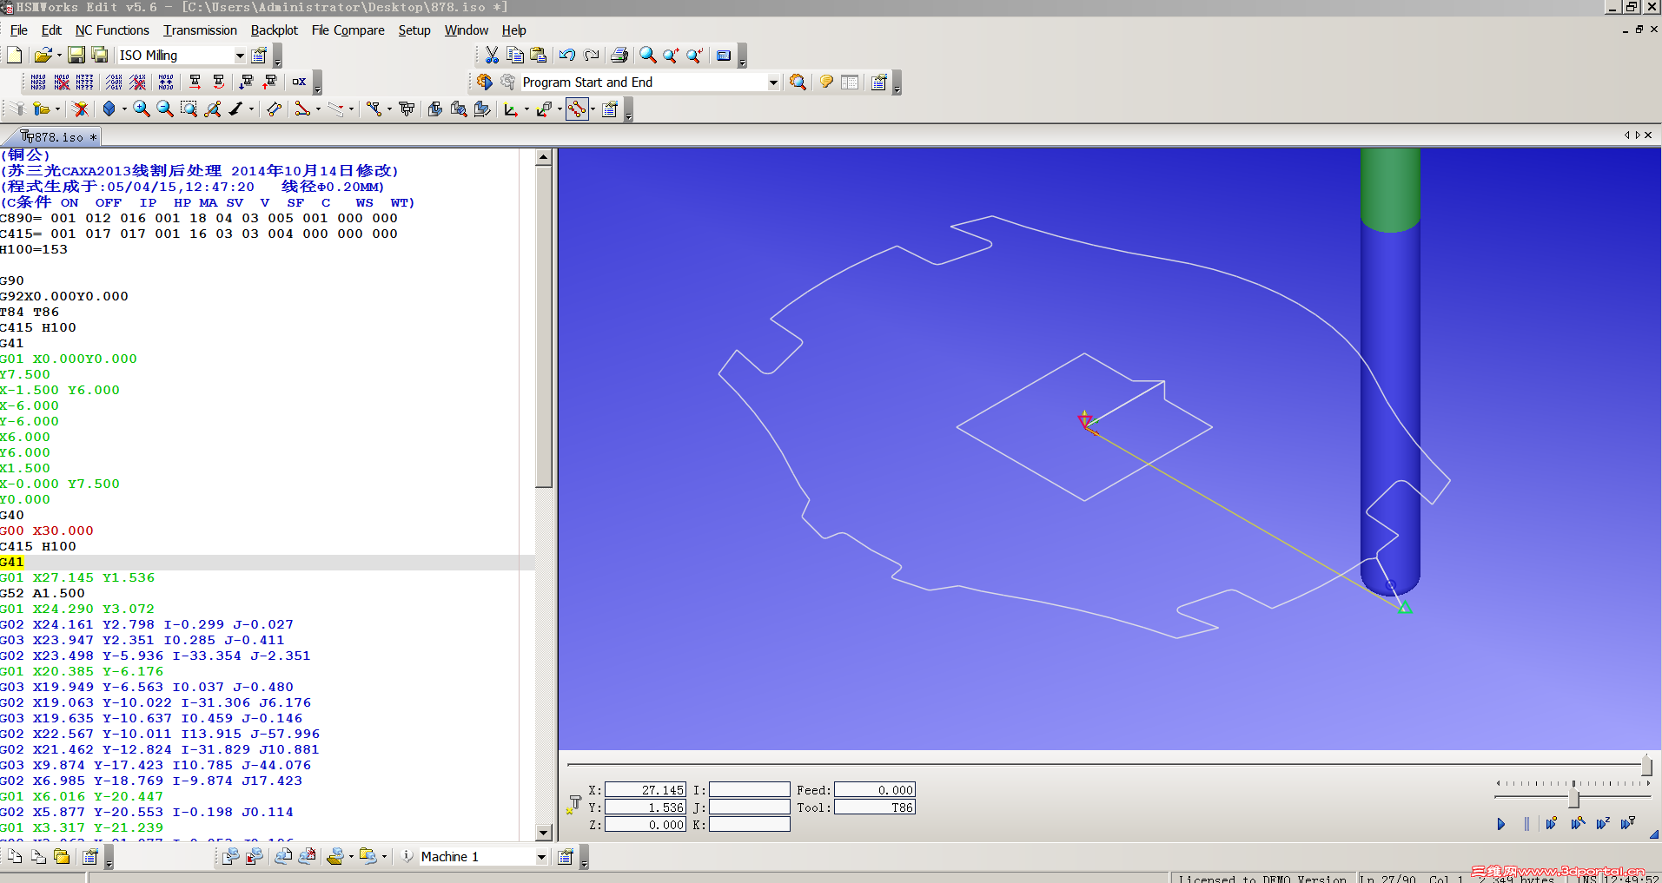Click the Save All icon

coord(100,56)
